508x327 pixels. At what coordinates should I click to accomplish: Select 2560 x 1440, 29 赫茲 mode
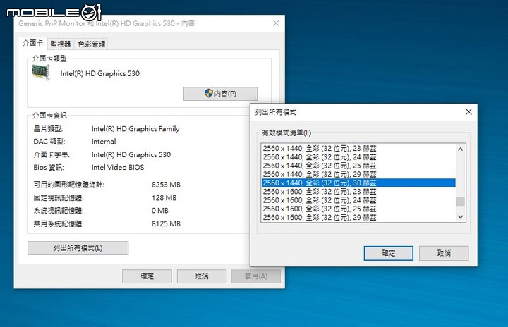tap(358, 174)
